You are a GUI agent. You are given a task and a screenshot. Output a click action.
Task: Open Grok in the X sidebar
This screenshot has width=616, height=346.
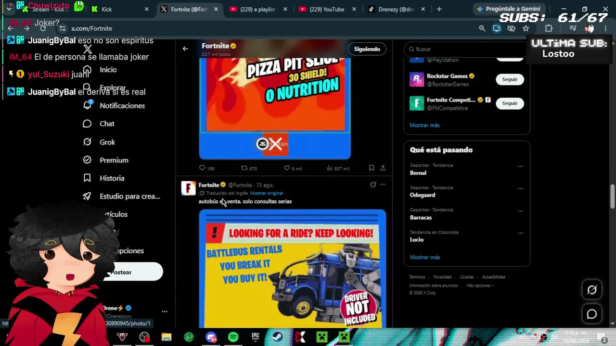pos(99,142)
